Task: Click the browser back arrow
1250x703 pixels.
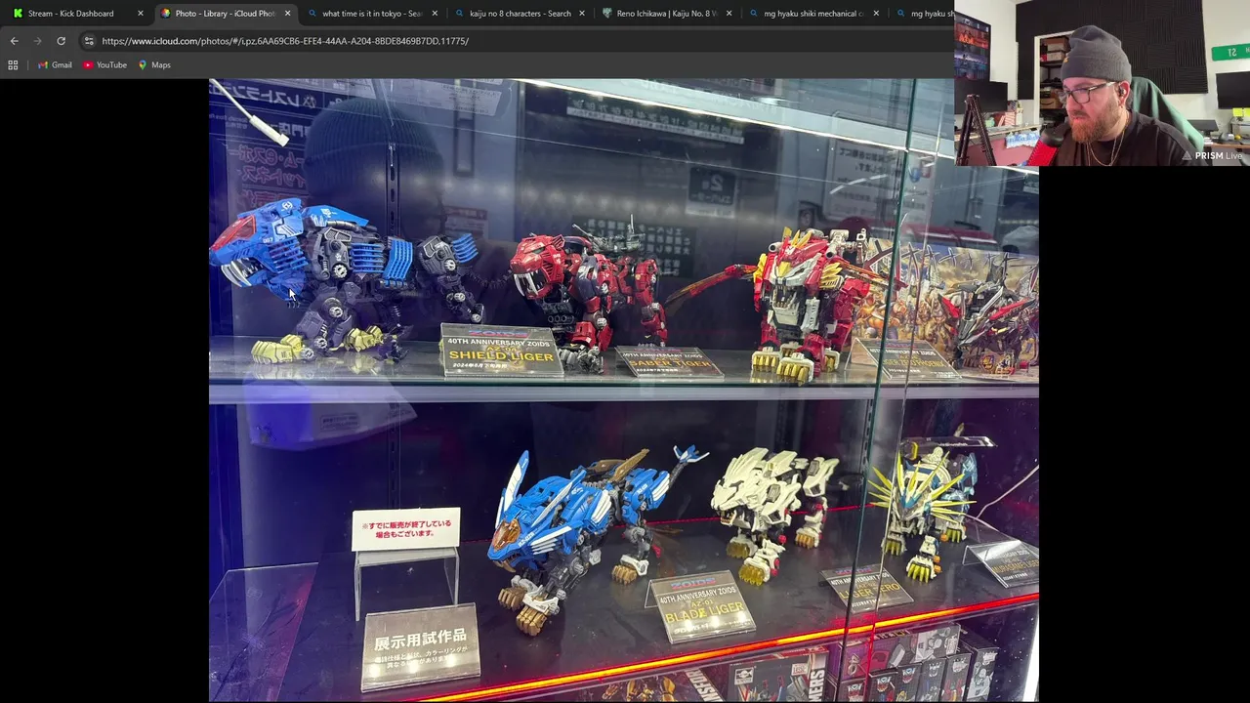Action: tap(14, 41)
